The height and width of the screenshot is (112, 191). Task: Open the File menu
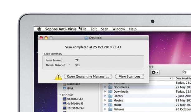pyautogui.click(x=84, y=29)
